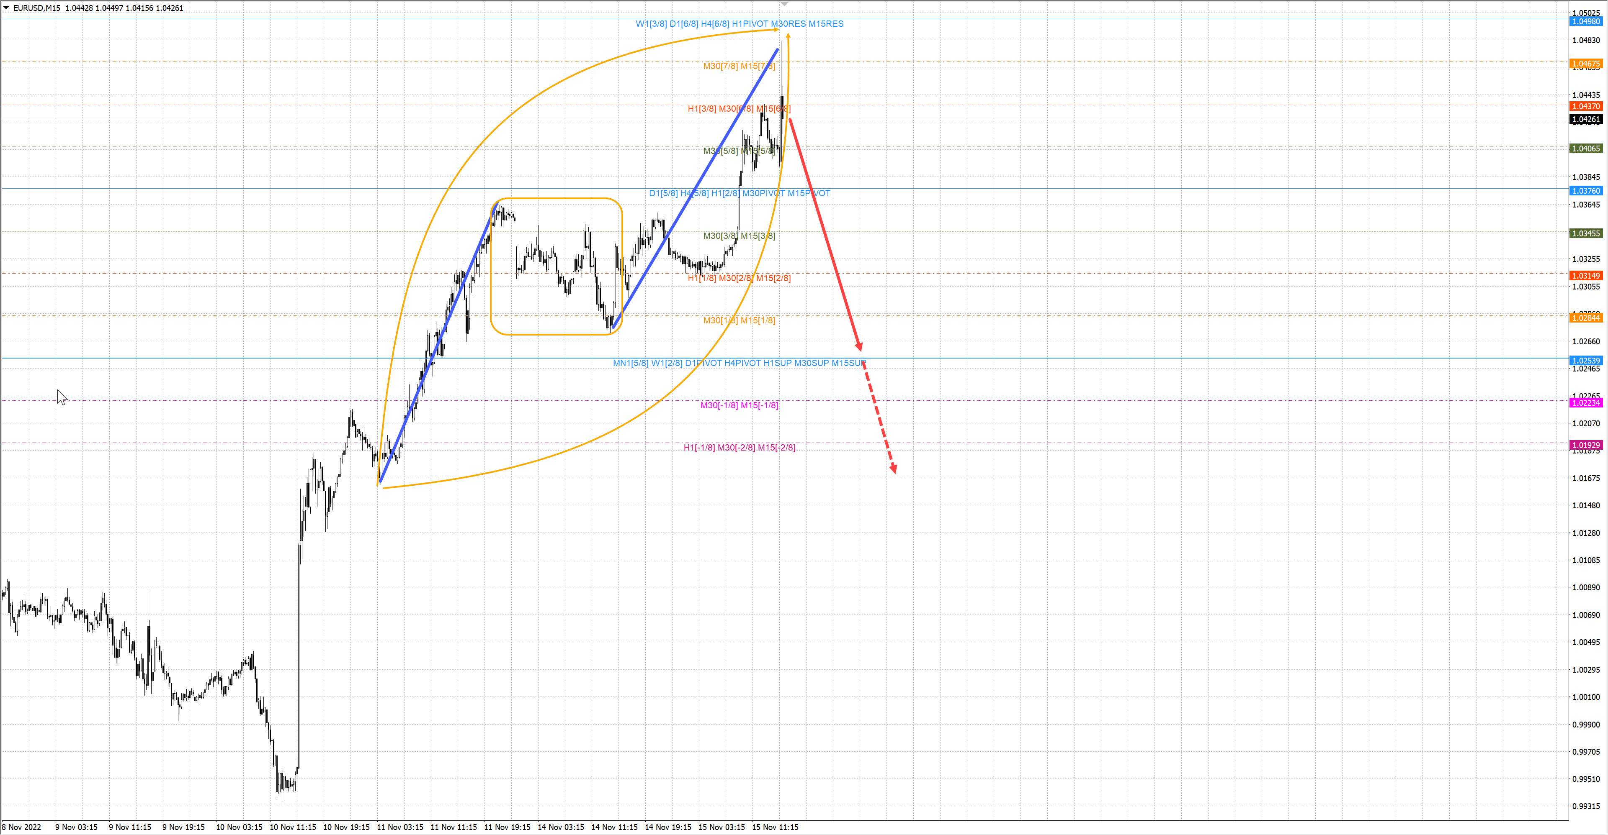Click the blue 1.03760 price tag
This screenshot has height=835, width=1608.
coord(1585,191)
